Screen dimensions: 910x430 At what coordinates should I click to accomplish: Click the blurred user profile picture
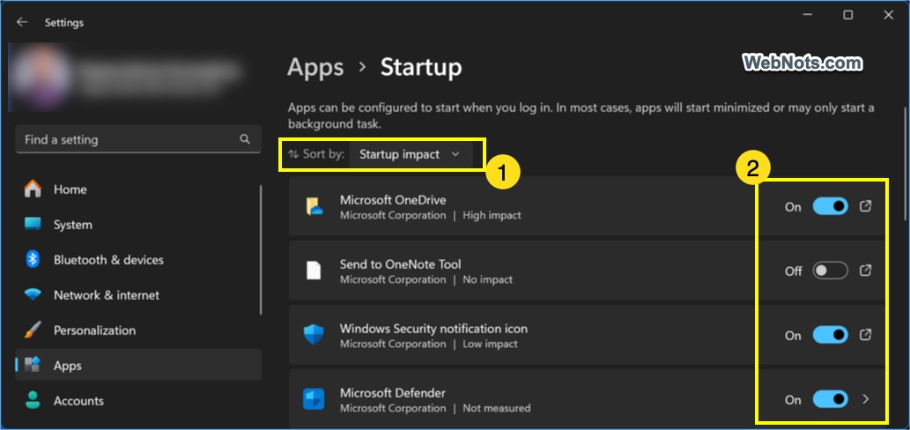click(x=41, y=77)
